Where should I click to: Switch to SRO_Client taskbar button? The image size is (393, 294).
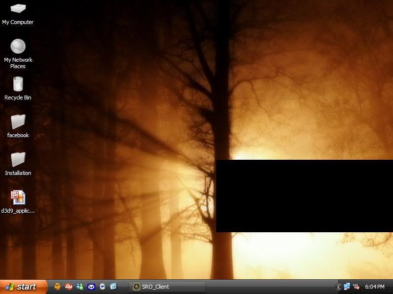[166, 287]
